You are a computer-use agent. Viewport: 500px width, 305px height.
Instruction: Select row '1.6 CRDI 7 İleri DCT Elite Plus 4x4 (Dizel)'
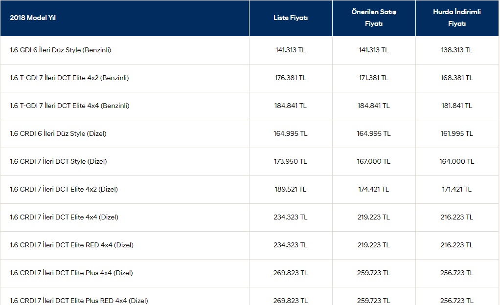pos(250,273)
